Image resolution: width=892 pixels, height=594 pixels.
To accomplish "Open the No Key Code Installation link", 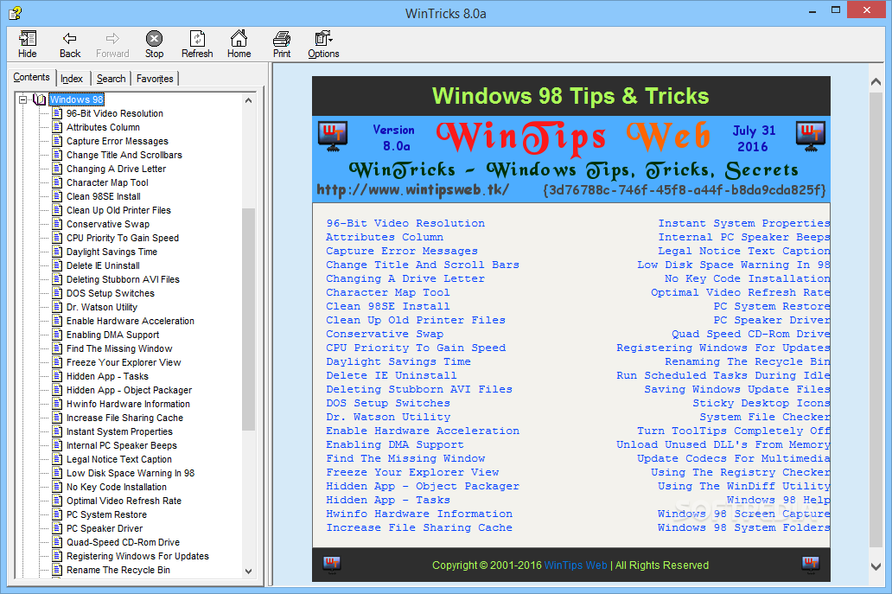I will (747, 278).
